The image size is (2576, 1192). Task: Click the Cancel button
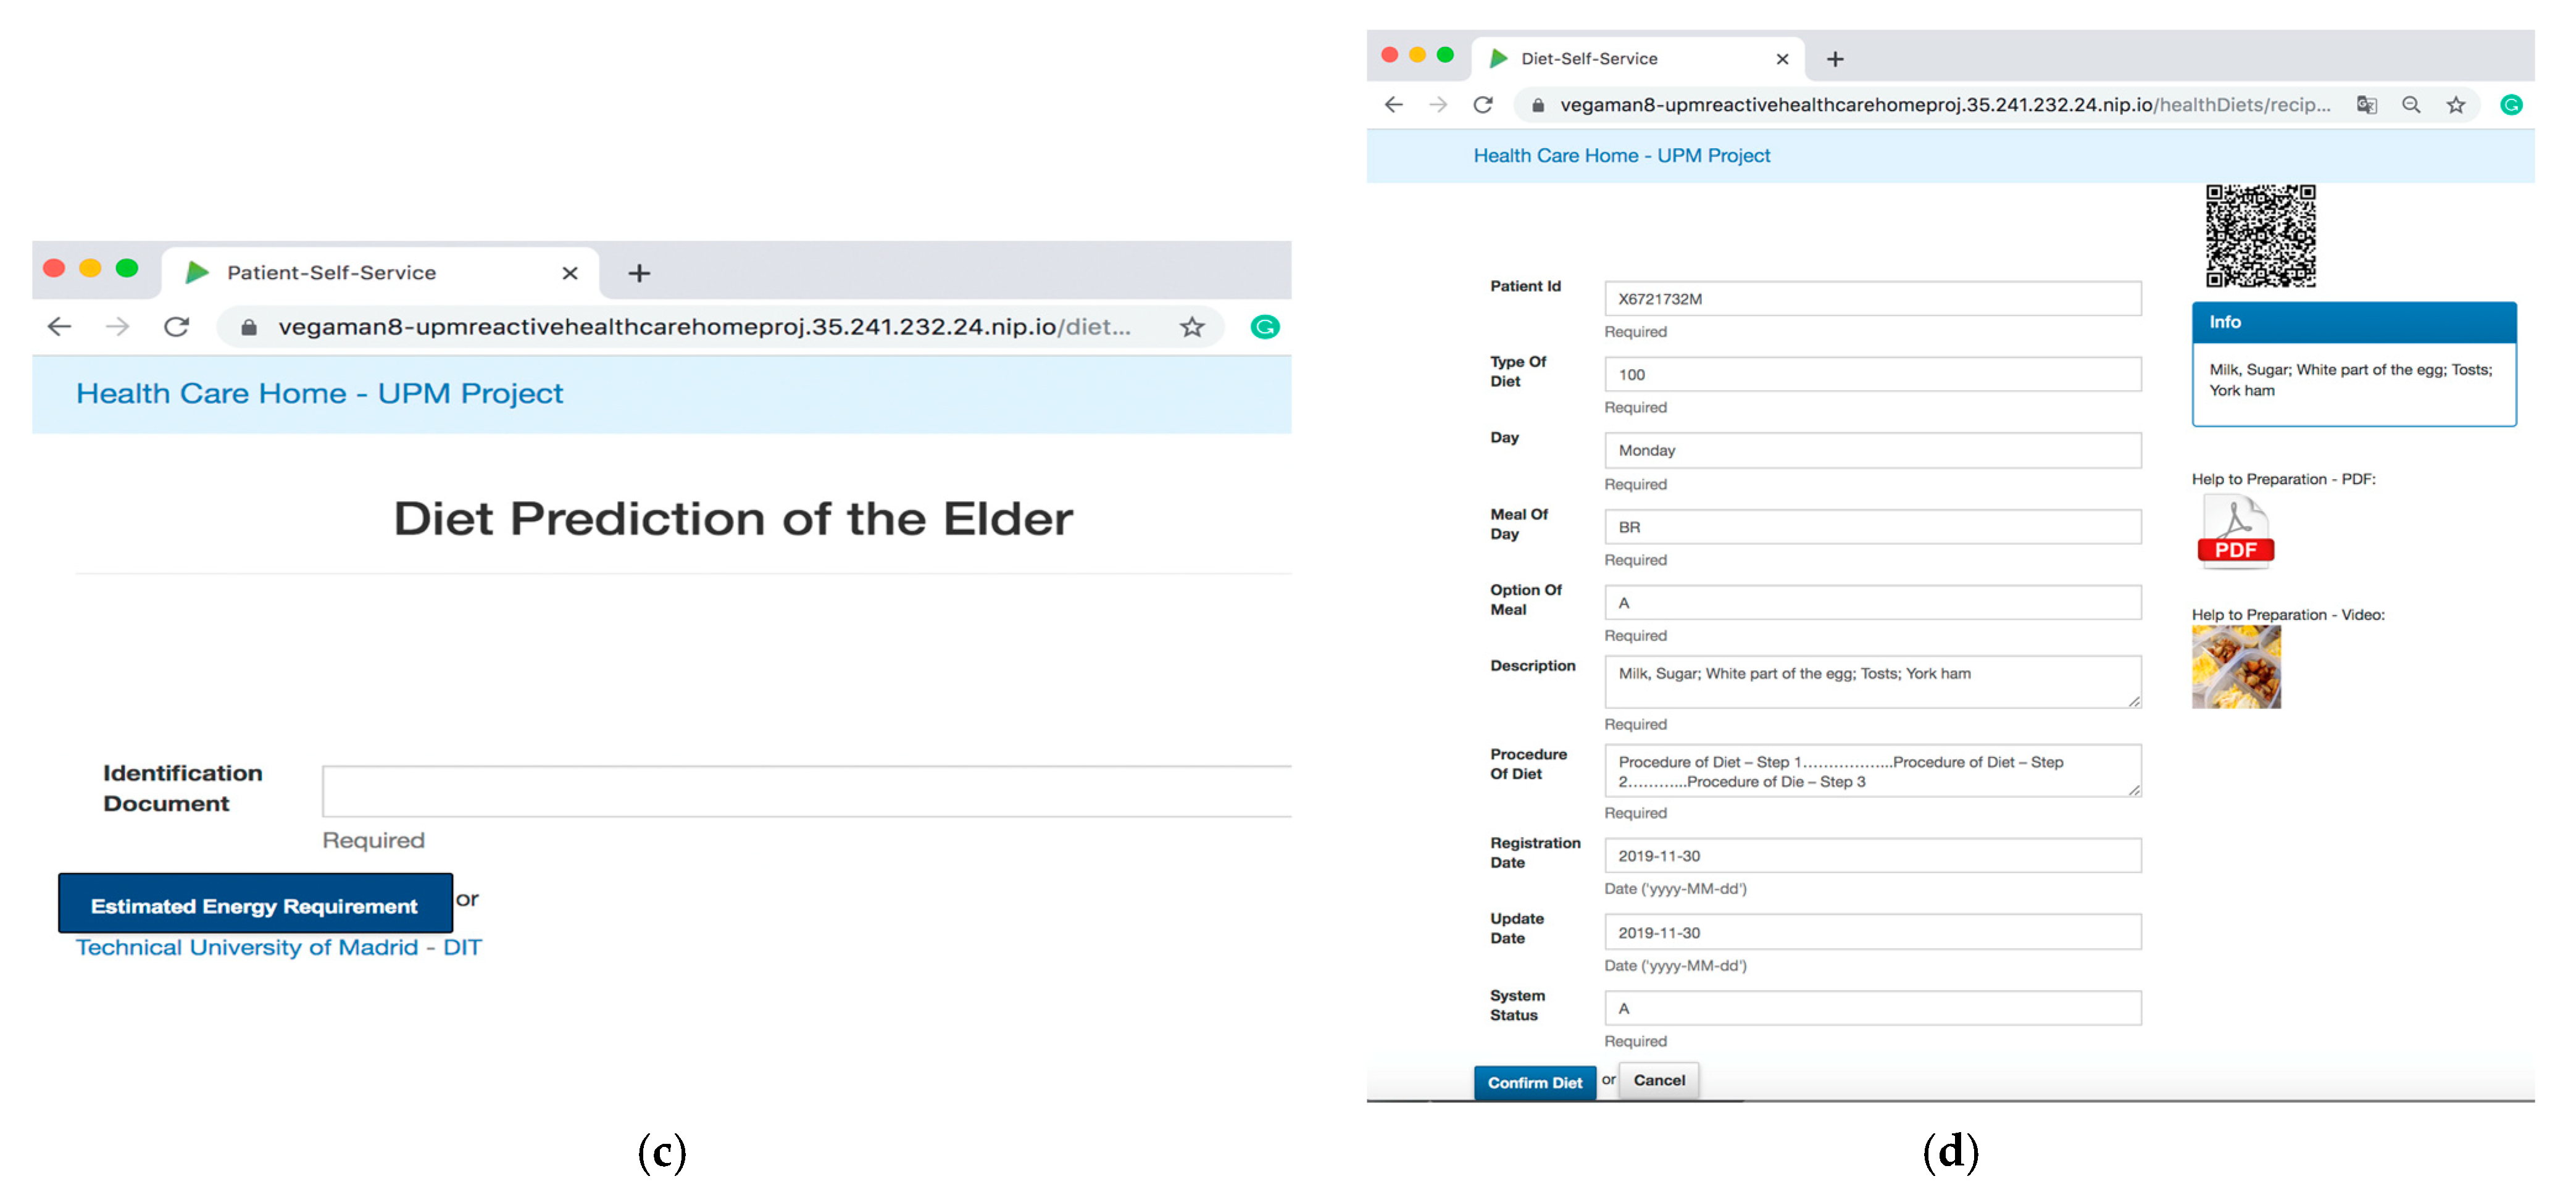1659,1080
